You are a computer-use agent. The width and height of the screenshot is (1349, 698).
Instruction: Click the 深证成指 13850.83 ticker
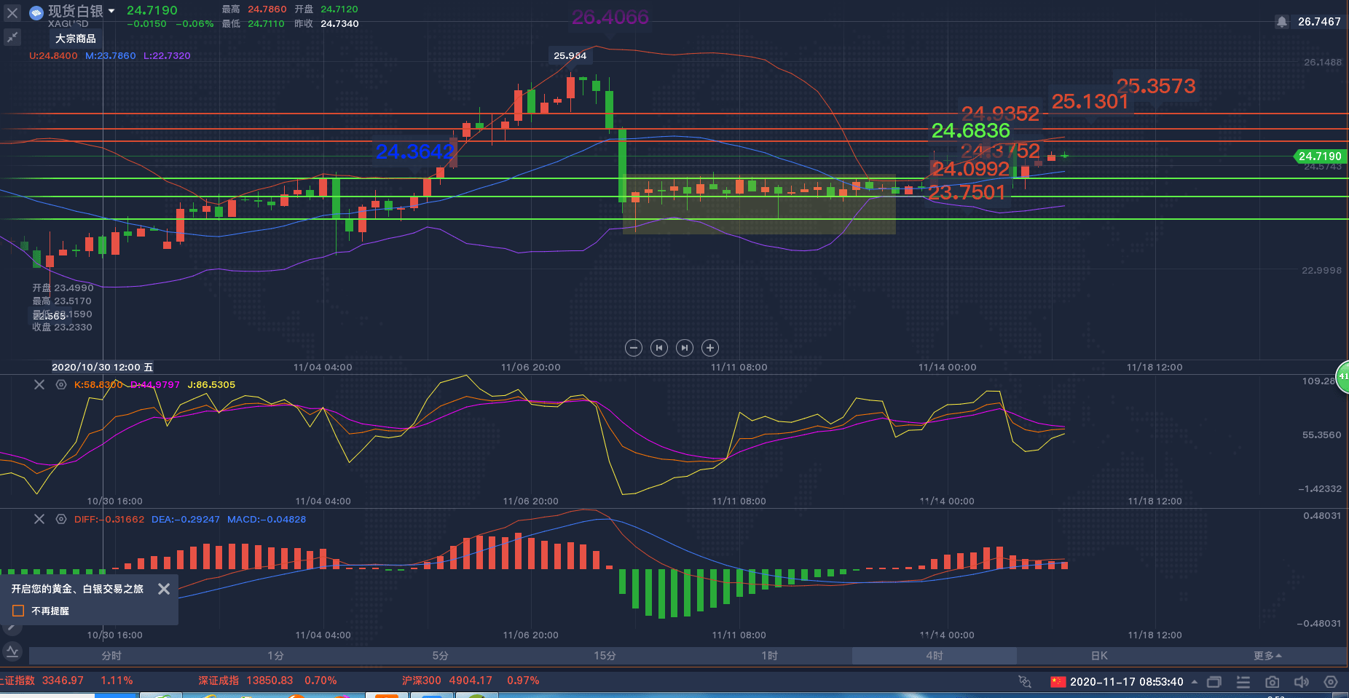(x=267, y=681)
